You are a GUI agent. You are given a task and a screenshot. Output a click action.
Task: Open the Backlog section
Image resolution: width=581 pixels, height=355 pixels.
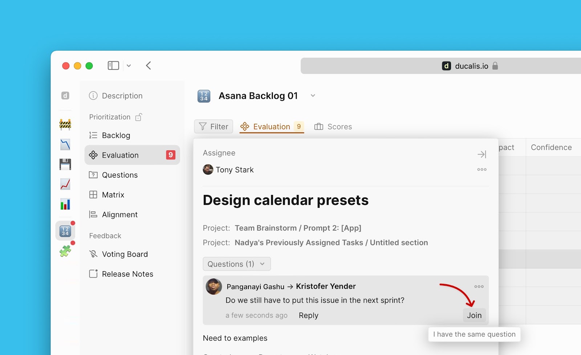coord(110,135)
